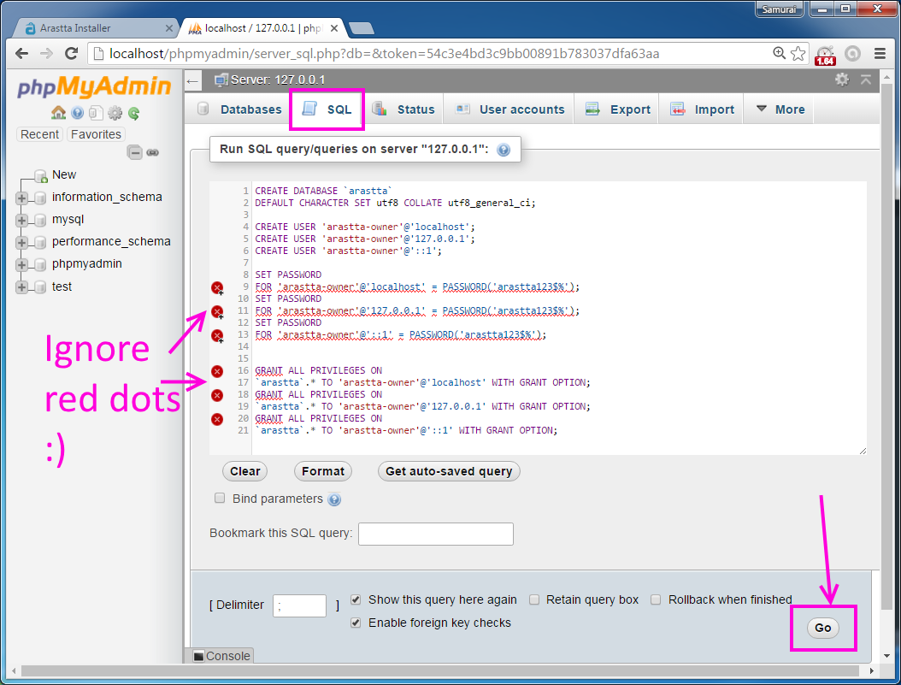The width and height of the screenshot is (901, 685).
Task: Open the information_schema database
Action: (107, 197)
